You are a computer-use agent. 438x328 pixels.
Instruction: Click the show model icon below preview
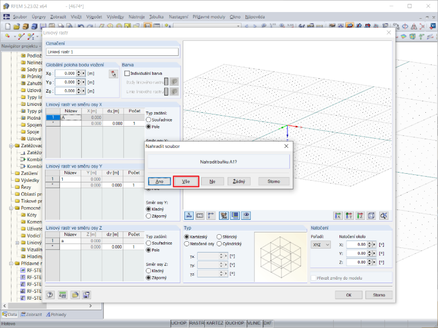click(x=224, y=215)
